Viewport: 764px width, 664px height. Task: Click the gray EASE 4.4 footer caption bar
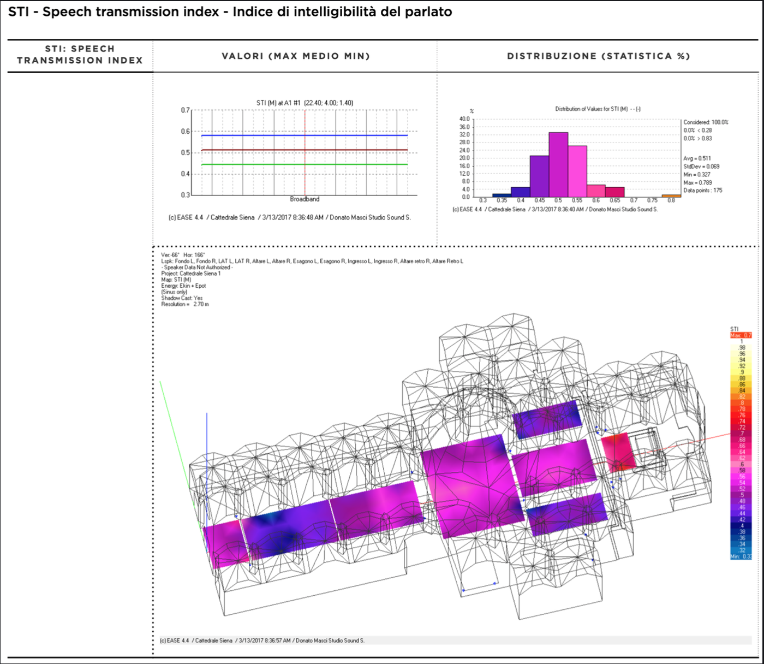point(262,641)
